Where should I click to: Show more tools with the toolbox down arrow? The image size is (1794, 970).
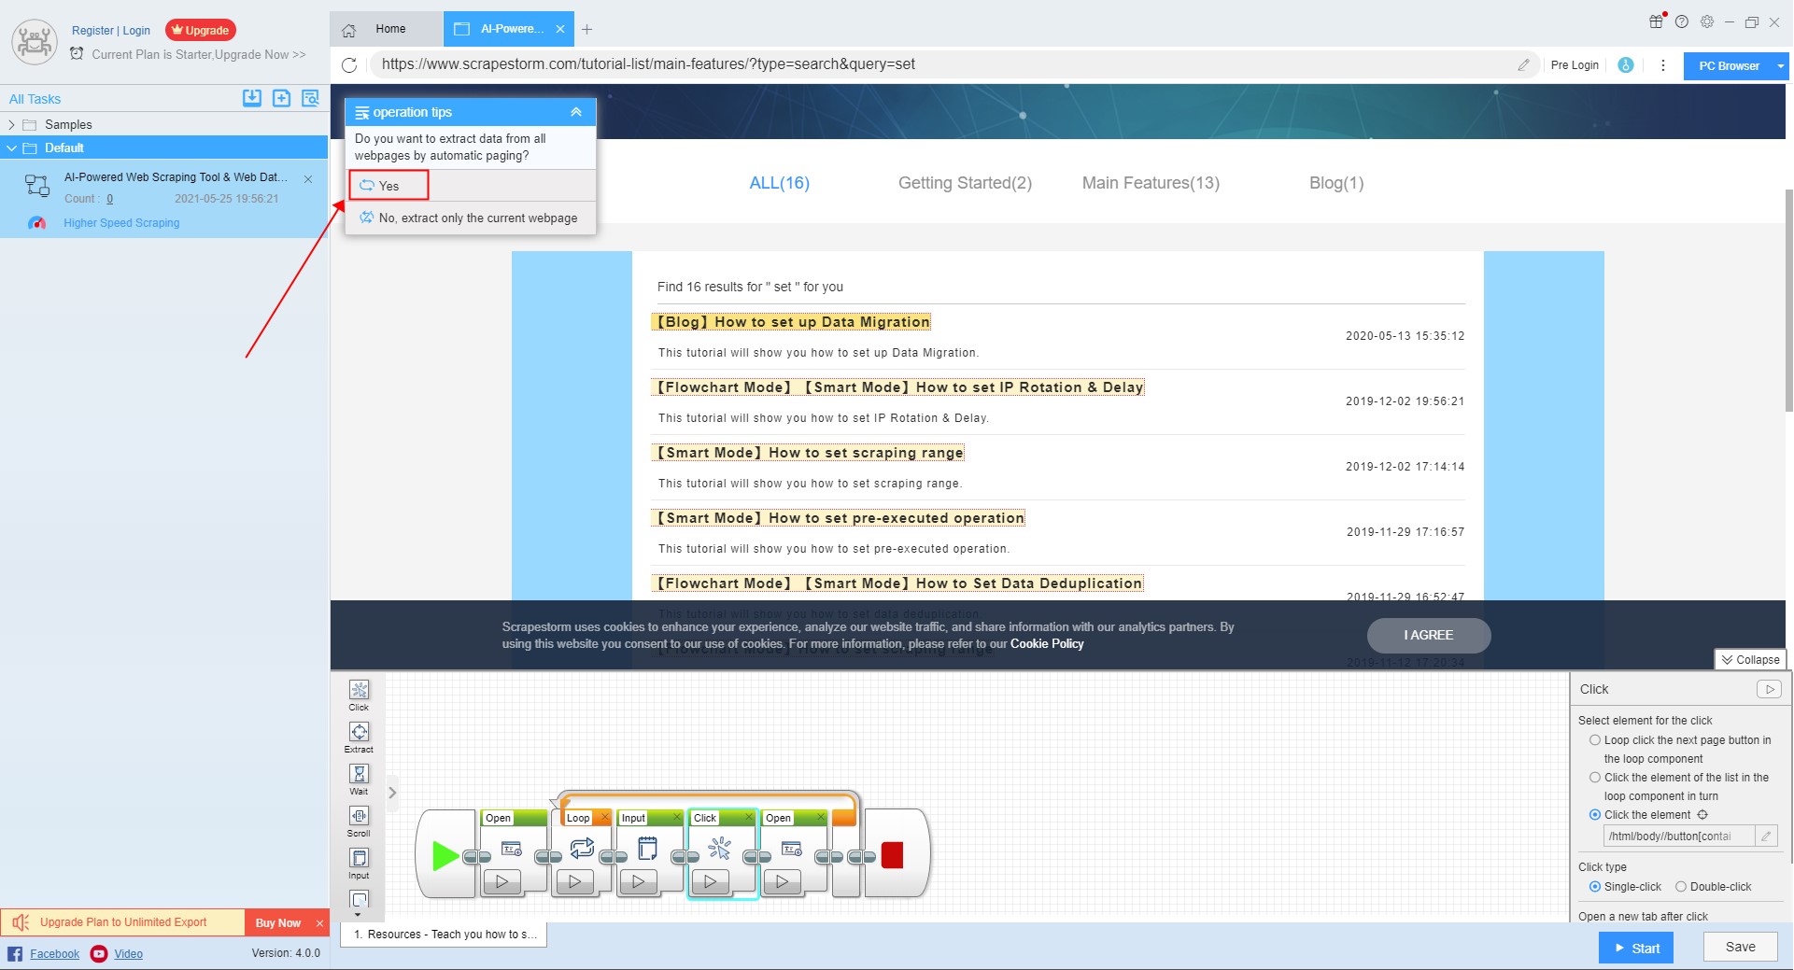[359, 915]
